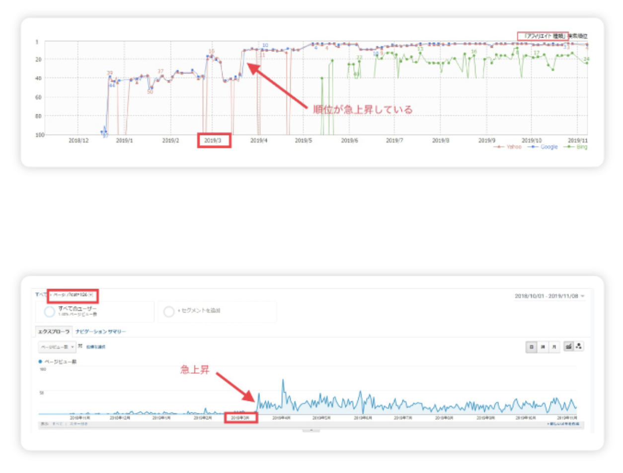
Task: Click the 新しい注釈を作成 link
Action: (x=563, y=424)
